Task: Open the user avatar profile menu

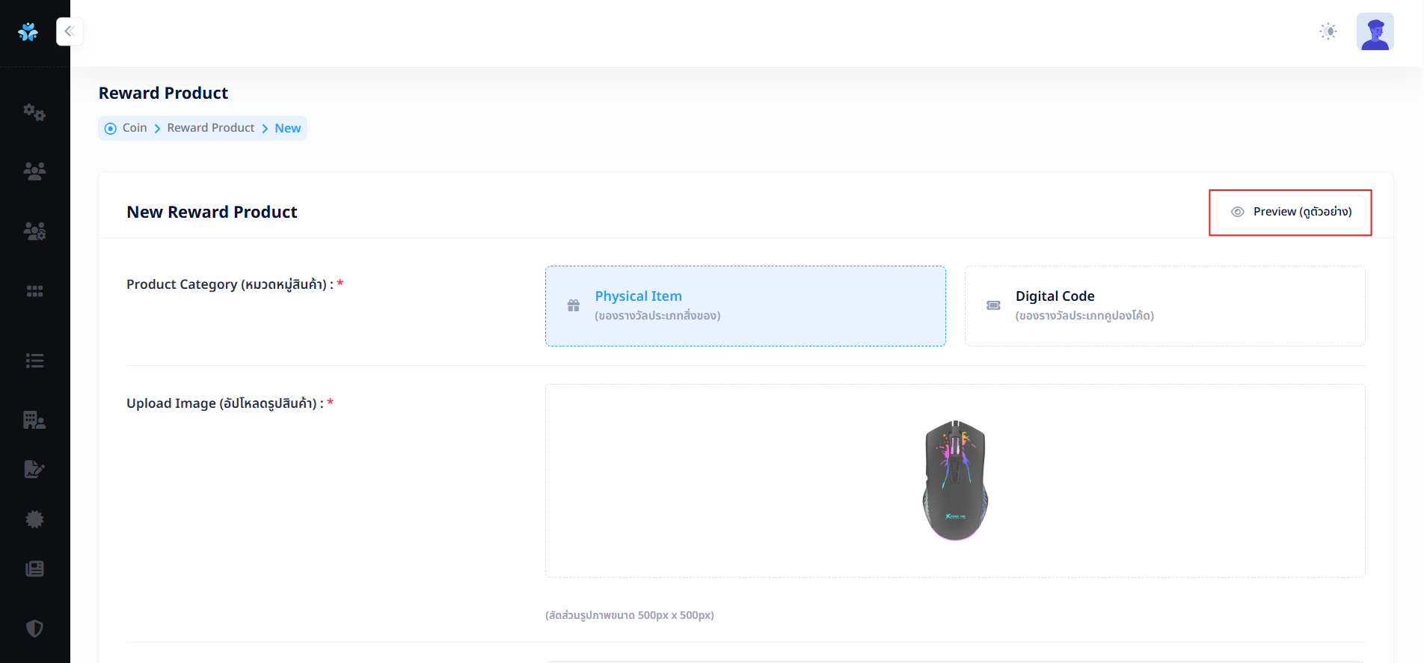Action: pyautogui.click(x=1375, y=32)
